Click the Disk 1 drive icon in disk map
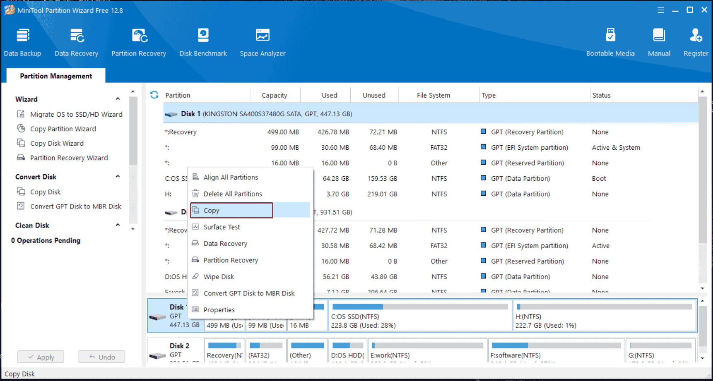Image resolution: width=713 pixels, height=381 pixels. [x=157, y=317]
